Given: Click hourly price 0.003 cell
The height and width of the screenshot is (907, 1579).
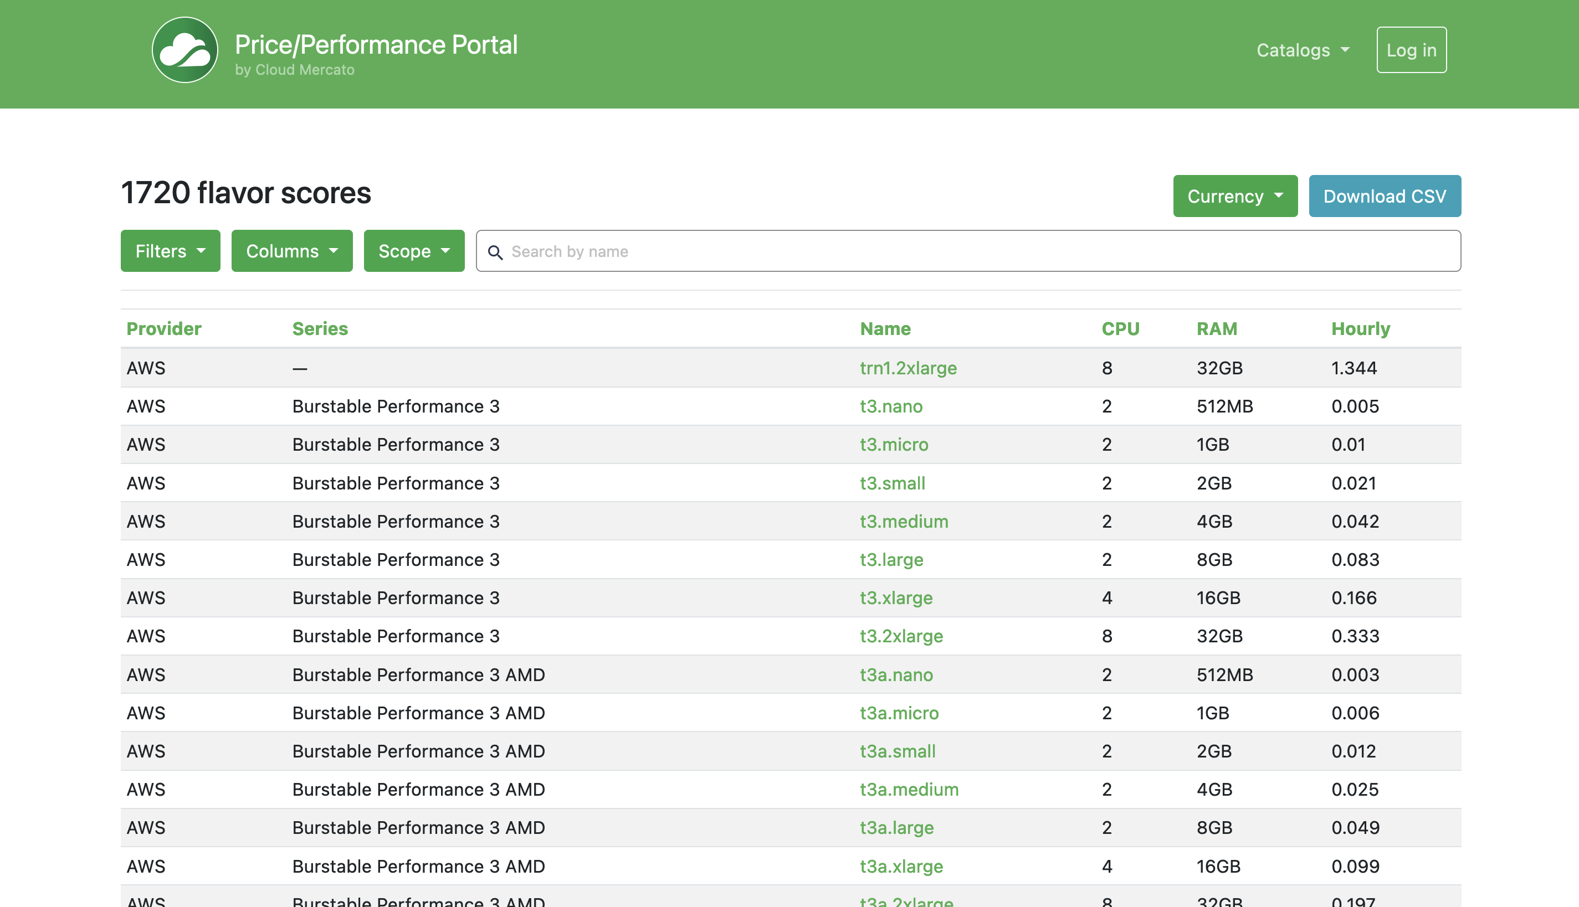Looking at the screenshot, I should 1355,674.
